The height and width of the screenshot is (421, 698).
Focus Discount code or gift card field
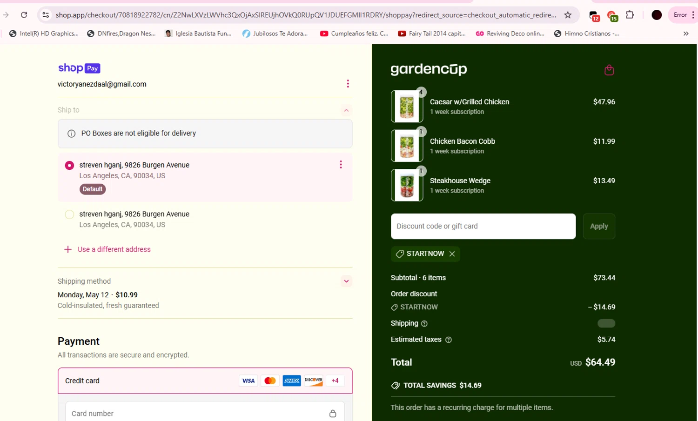(x=483, y=226)
